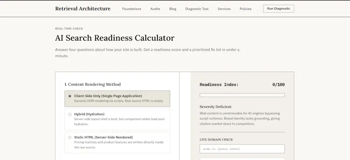Open the Policies nav item

point(245,9)
